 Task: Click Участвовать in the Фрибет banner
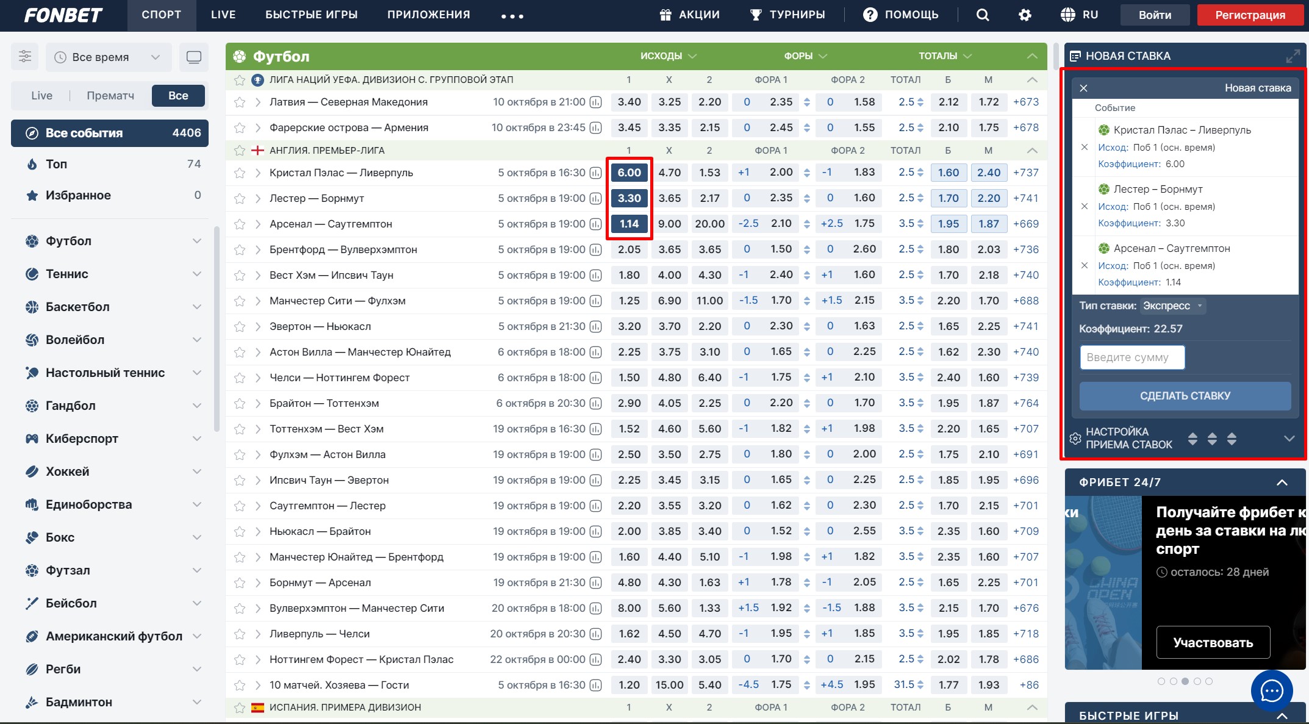1213,642
